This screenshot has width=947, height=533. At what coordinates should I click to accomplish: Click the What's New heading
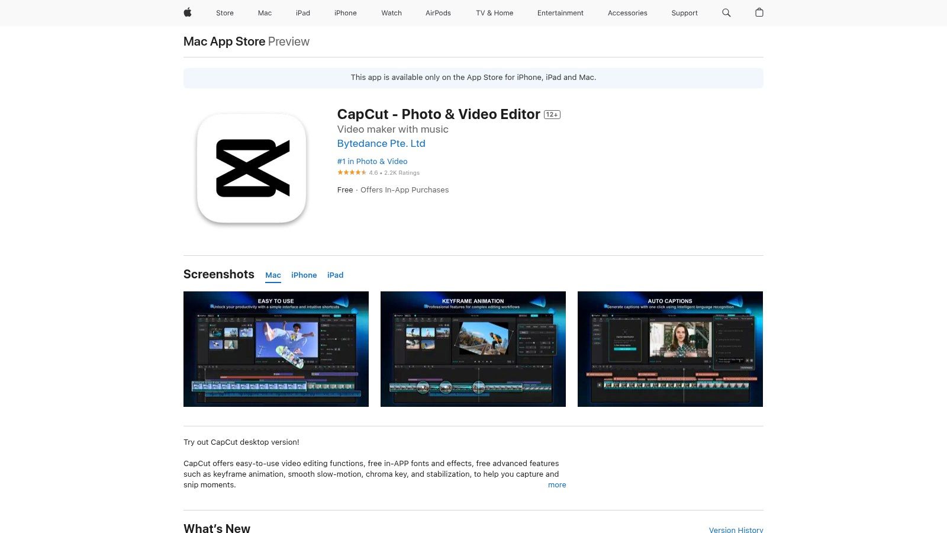(217, 528)
